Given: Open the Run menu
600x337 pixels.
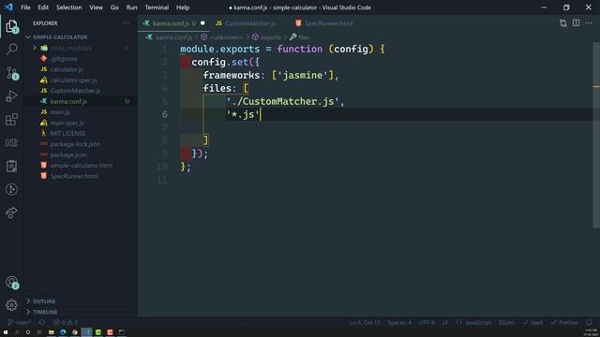Looking at the screenshot, I should coord(131,7).
